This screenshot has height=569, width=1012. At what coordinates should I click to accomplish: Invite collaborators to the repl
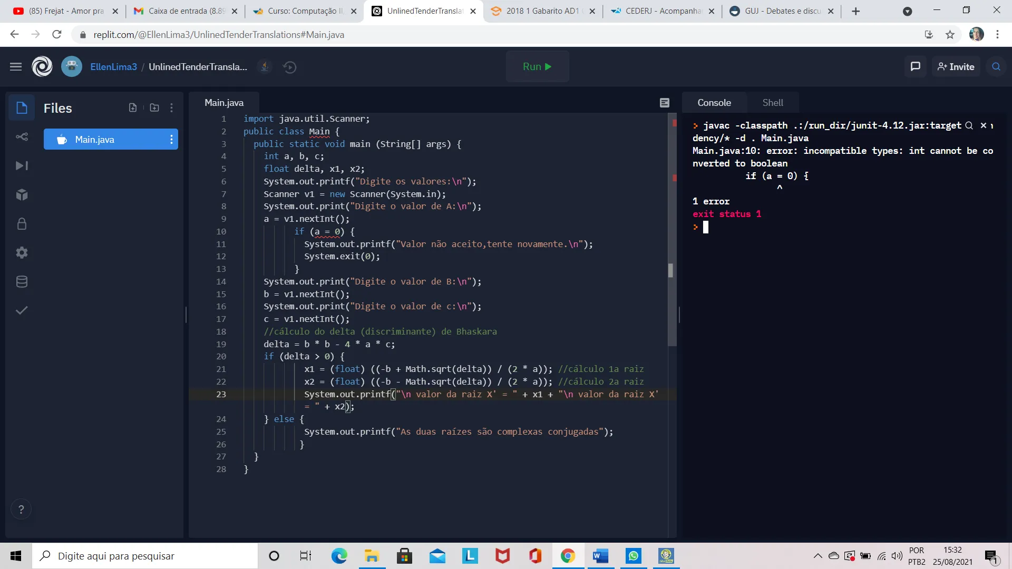(956, 67)
